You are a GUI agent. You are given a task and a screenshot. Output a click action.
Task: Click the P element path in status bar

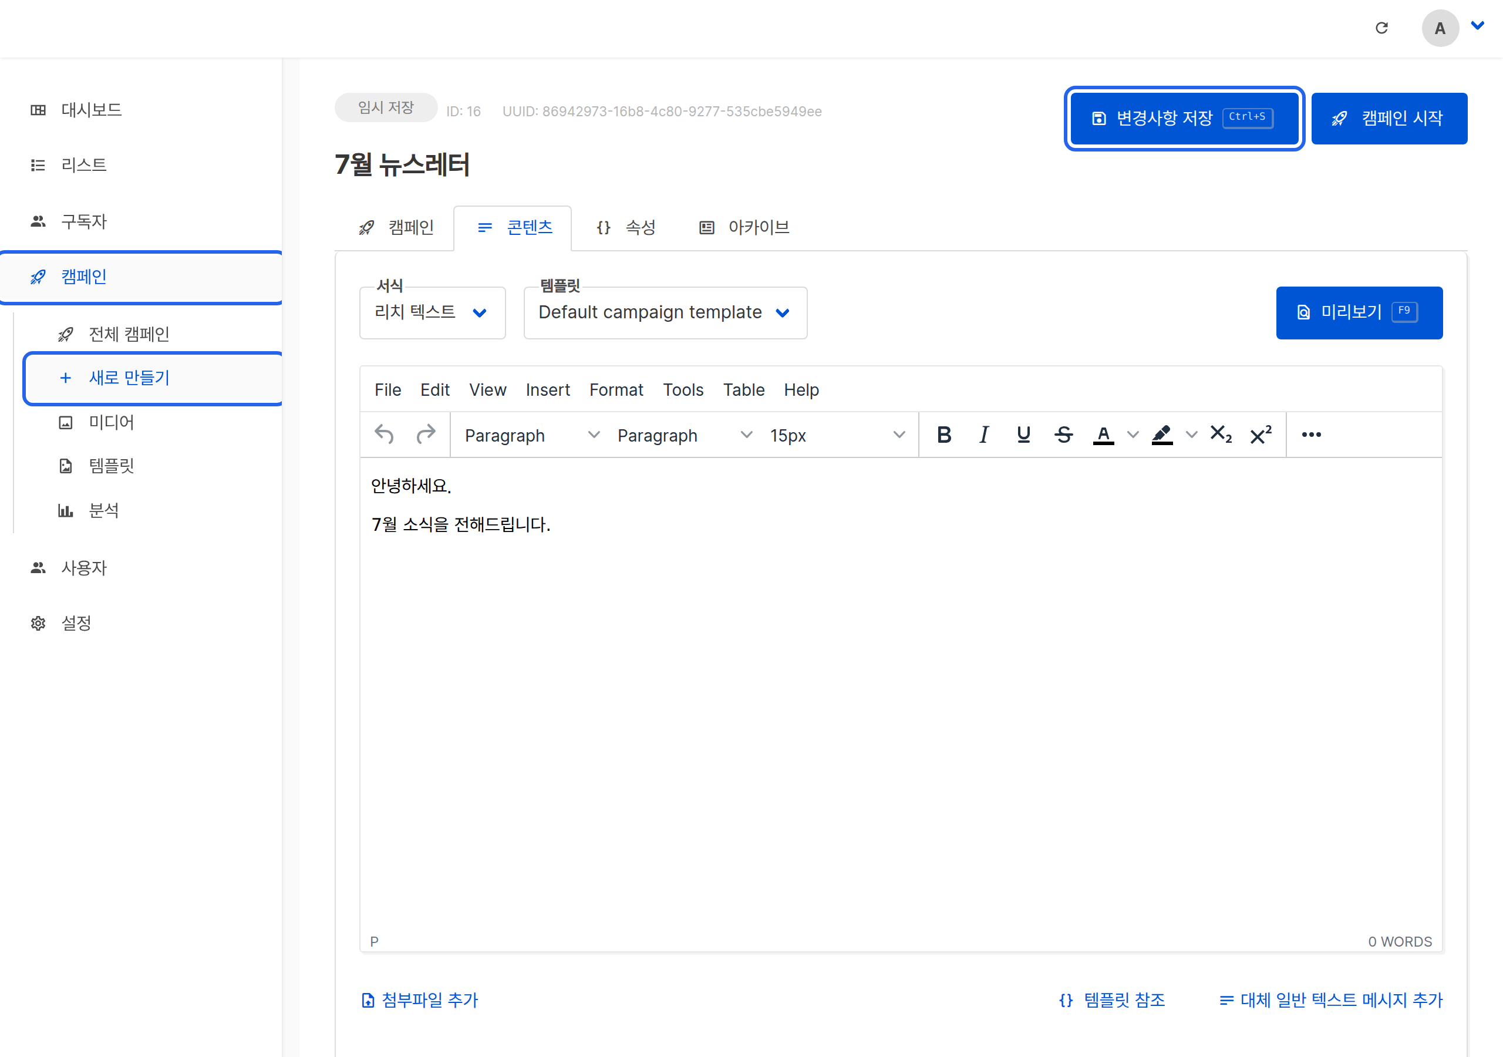click(x=375, y=941)
